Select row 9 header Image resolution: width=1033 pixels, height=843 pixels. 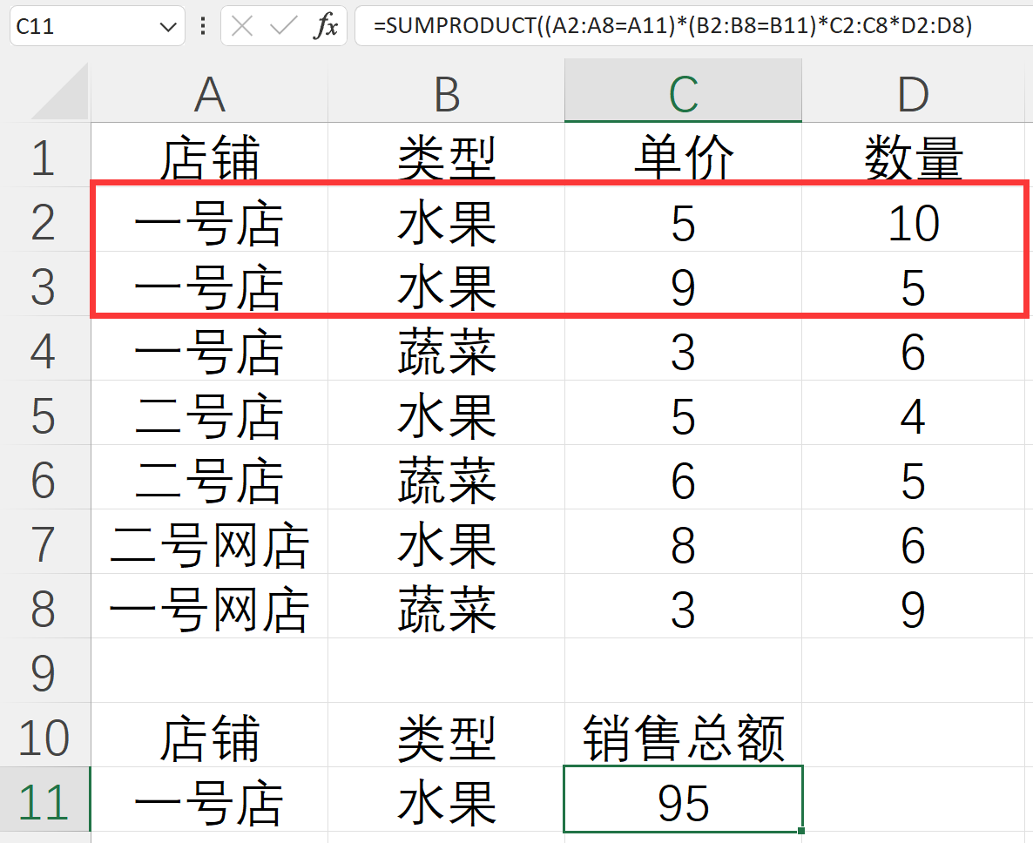point(44,672)
